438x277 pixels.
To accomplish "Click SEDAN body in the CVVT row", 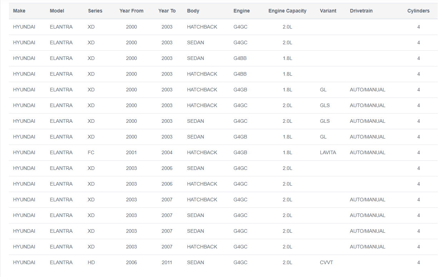I will 195,262.
